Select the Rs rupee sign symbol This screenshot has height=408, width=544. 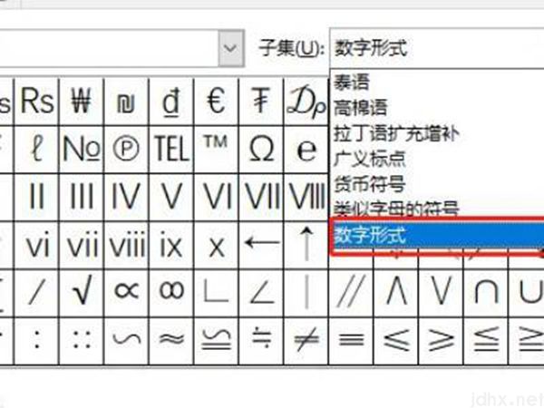pos(37,102)
